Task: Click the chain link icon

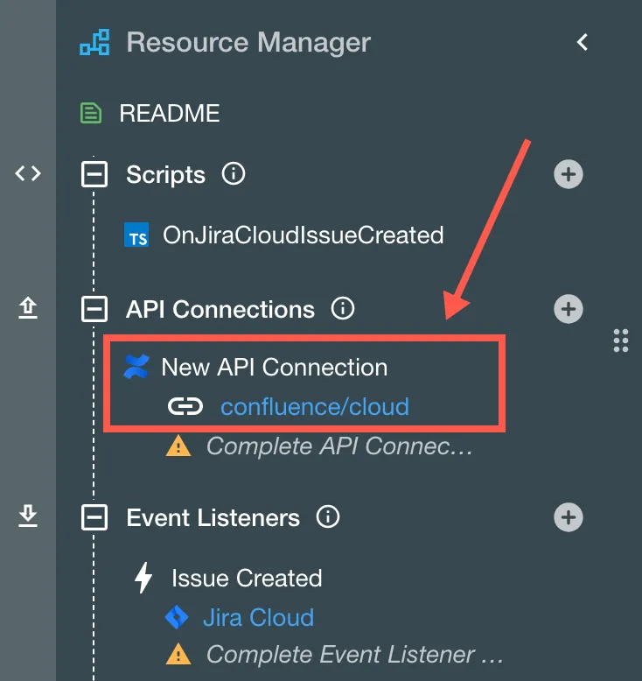Action: pos(185,407)
